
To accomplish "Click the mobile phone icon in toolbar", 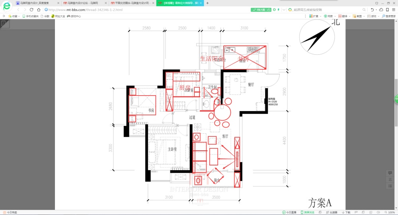I will (x=387, y=10).
